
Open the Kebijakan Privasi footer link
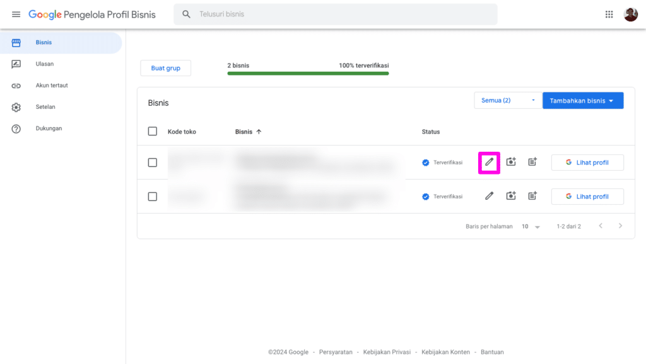point(387,352)
